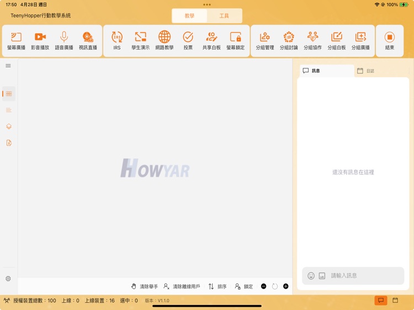Click 清除離線用戶 clear offline users

182,286
